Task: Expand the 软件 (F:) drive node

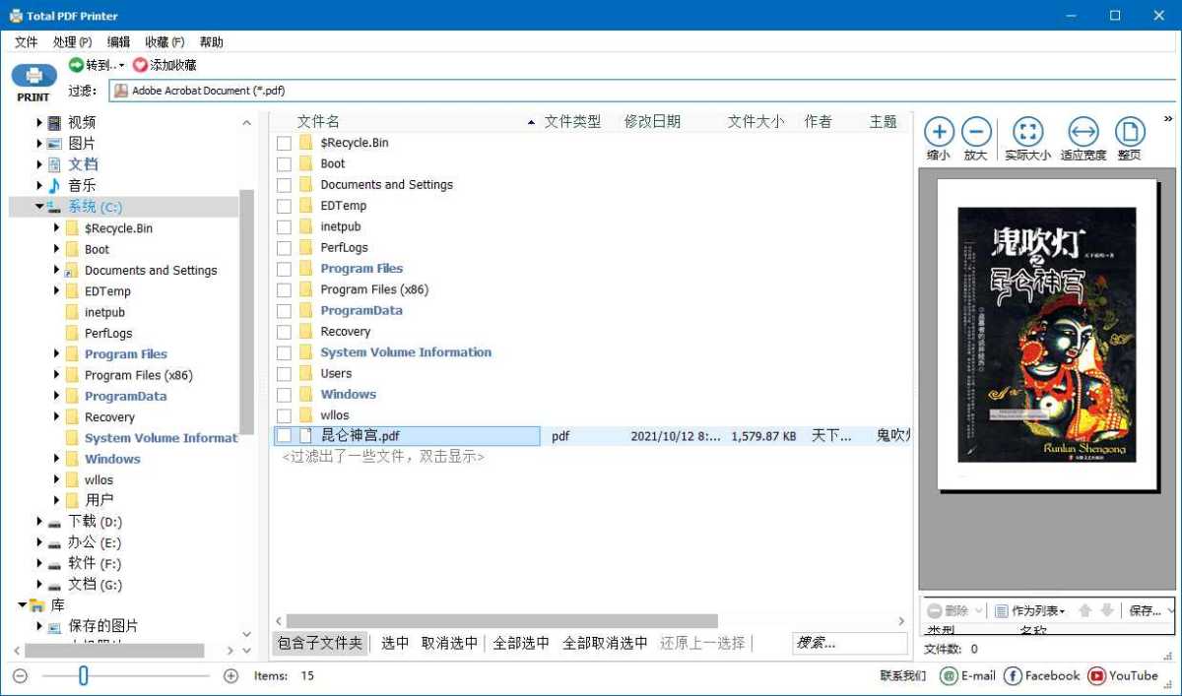Action: point(39,564)
